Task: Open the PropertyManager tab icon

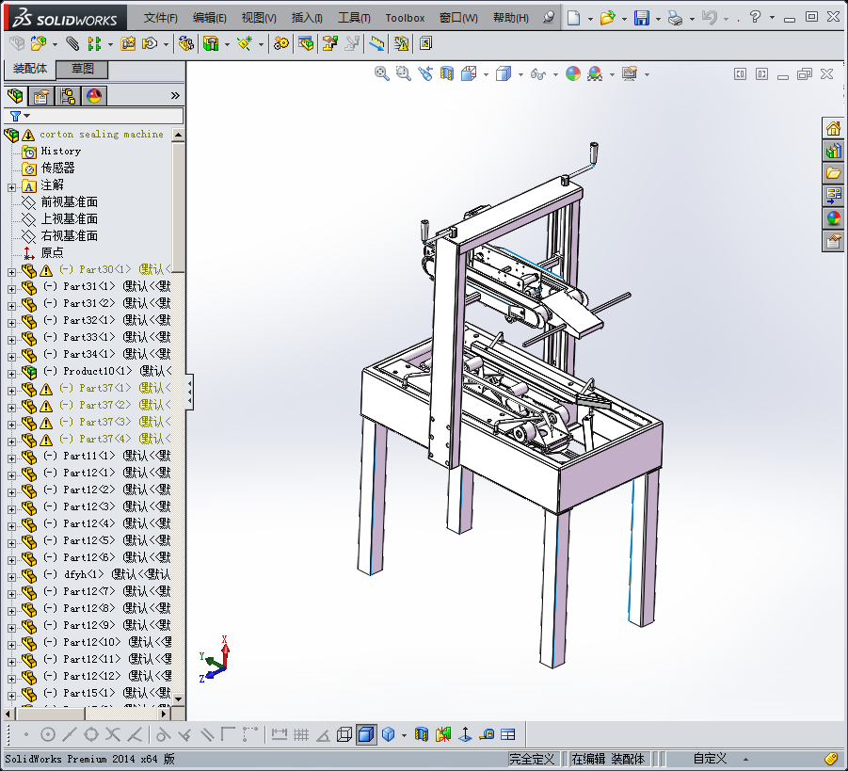Action: (41, 96)
